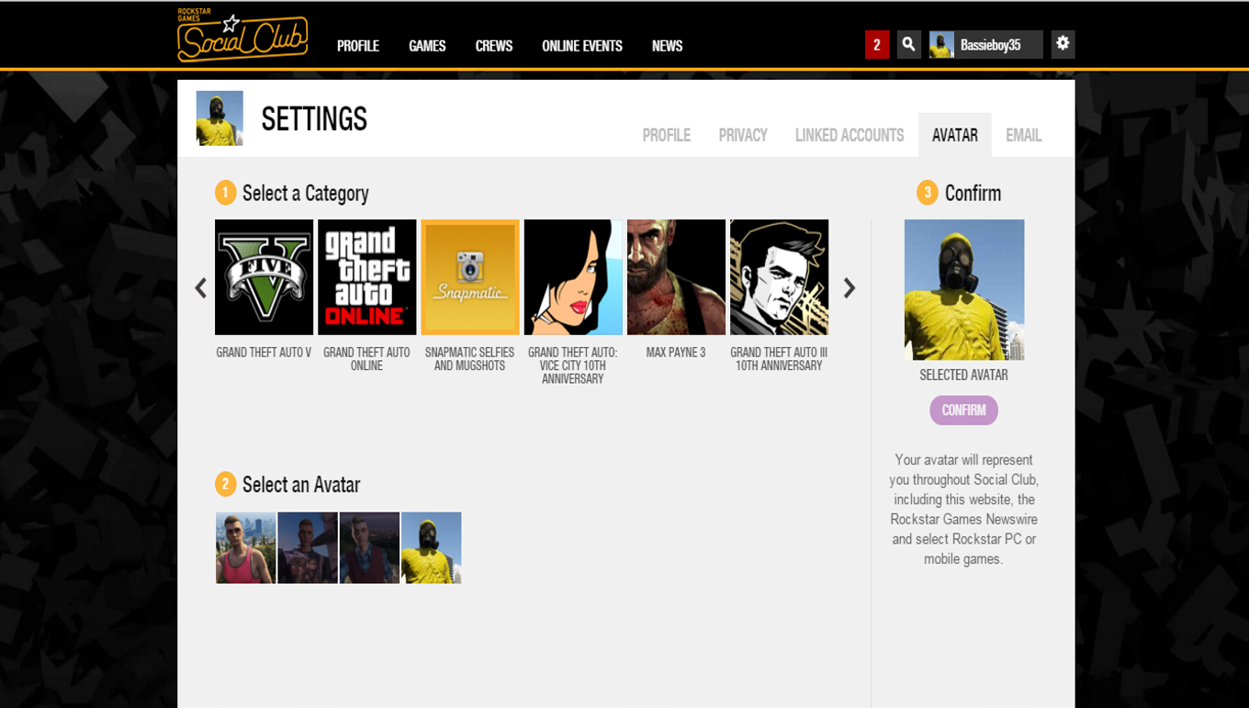This screenshot has width=1249, height=708.
Task: Click the Grand Theft Auto III 10th Anniversary caption
Action: (x=779, y=359)
